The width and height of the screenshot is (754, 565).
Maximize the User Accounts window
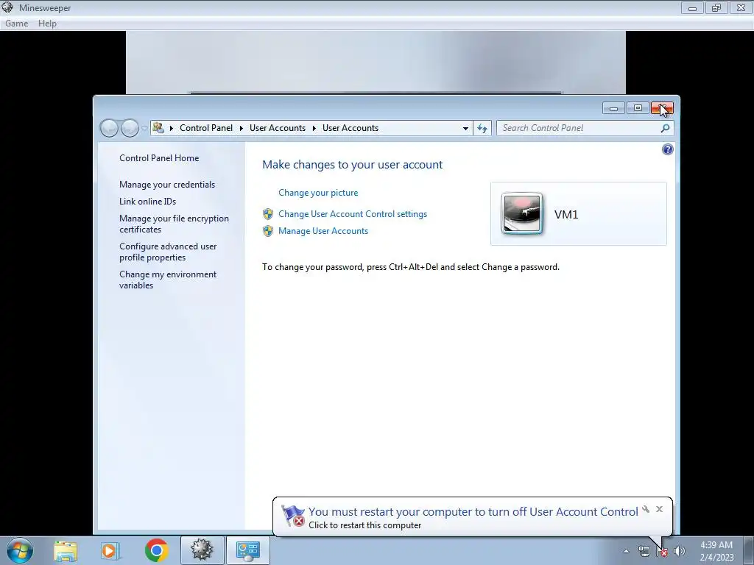pyautogui.click(x=638, y=108)
